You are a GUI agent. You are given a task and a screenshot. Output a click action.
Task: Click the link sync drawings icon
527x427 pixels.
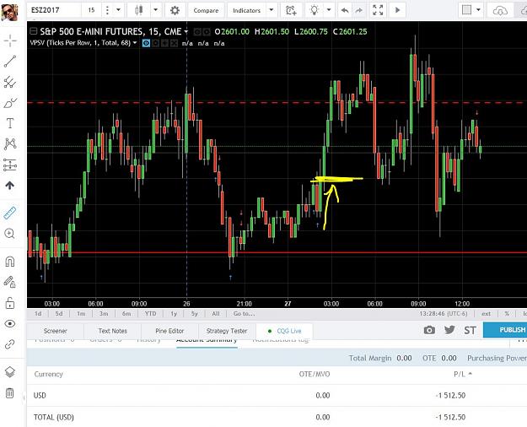coord(10,344)
